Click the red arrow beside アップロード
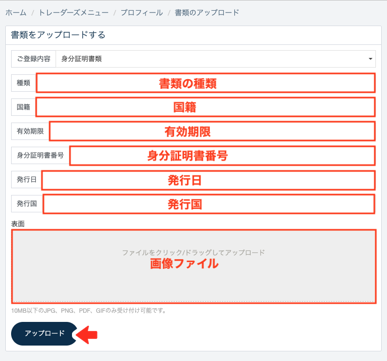387x361 pixels. [x=88, y=334]
